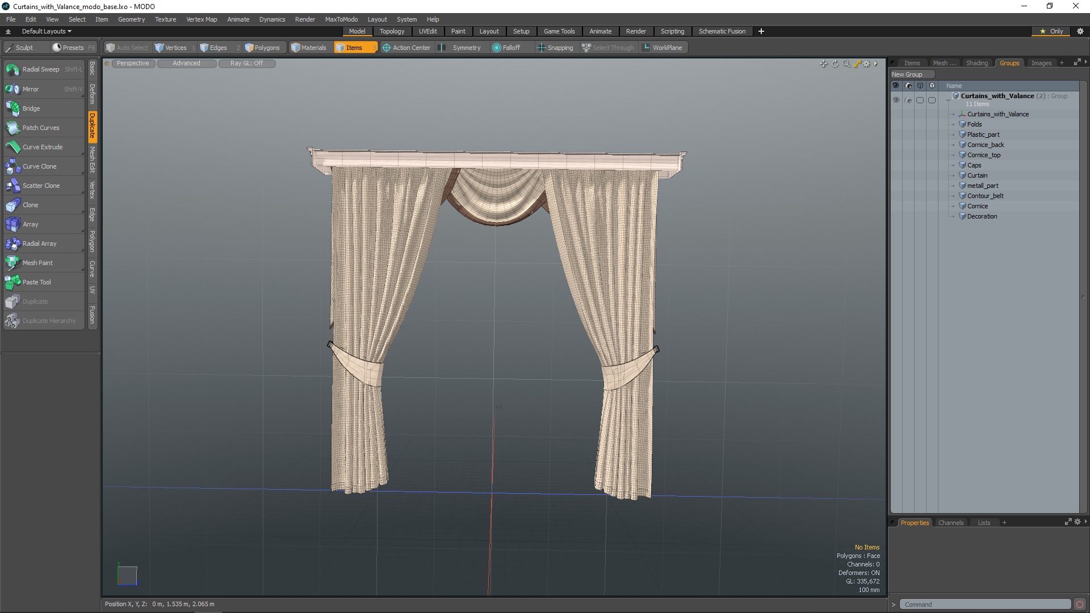Toggle visibility eye of Curtains_with_Valance group
The image size is (1090, 613).
click(896, 100)
